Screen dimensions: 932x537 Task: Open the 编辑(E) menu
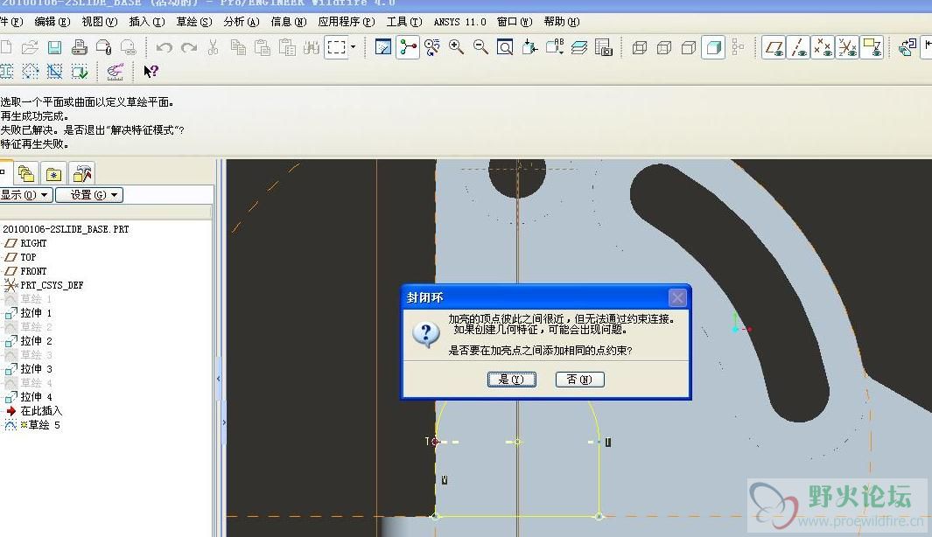tap(53, 22)
